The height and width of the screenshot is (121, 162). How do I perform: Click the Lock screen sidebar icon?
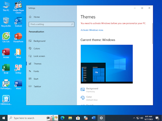click(30, 56)
